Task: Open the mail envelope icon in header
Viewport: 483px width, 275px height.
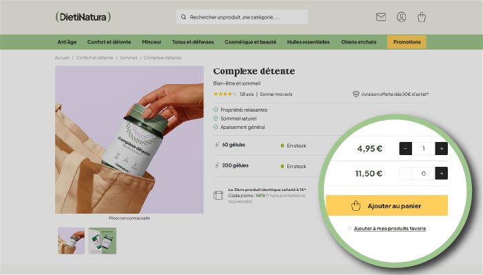Action: coord(381,17)
